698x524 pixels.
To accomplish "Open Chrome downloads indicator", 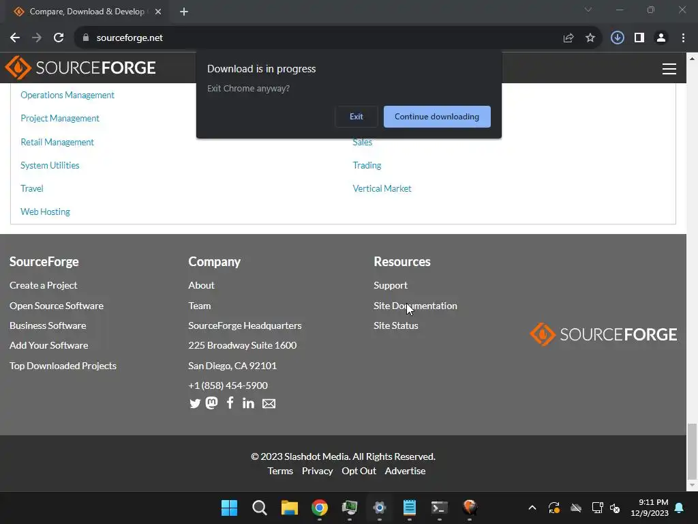I will tap(617, 38).
